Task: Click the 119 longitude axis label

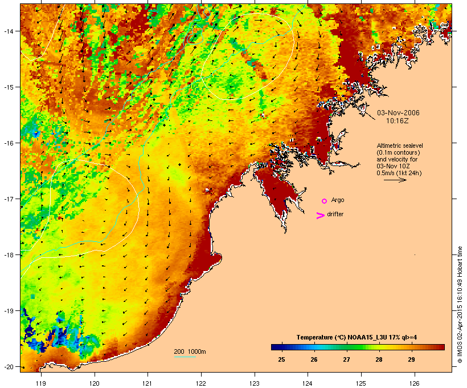Action: pyautogui.click(x=41, y=383)
